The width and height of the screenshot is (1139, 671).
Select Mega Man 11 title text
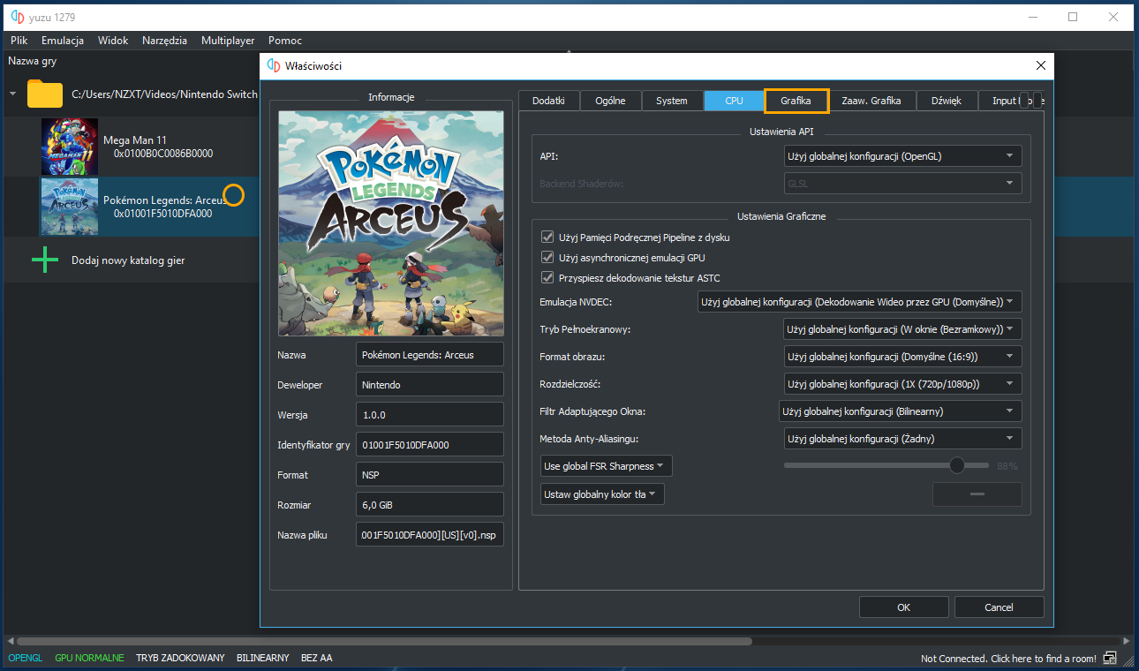click(135, 140)
